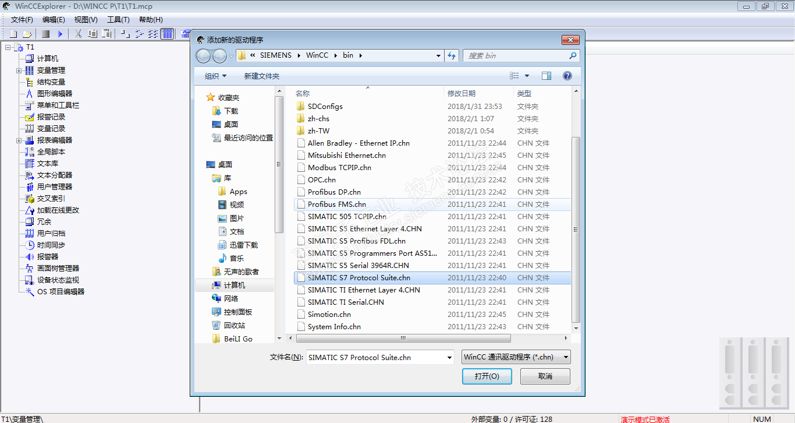Select 全局脚本 in the project tree

[51, 151]
